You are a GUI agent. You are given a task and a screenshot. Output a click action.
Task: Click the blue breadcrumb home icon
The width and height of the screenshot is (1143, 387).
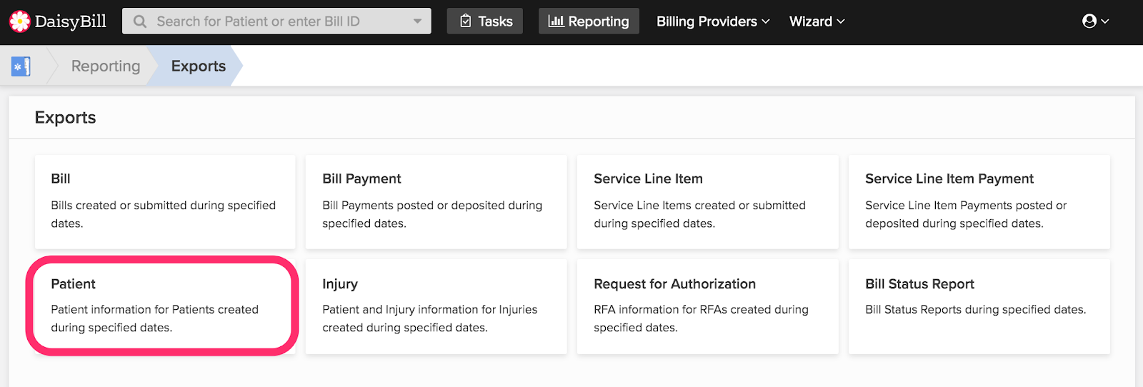pos(21,66)
